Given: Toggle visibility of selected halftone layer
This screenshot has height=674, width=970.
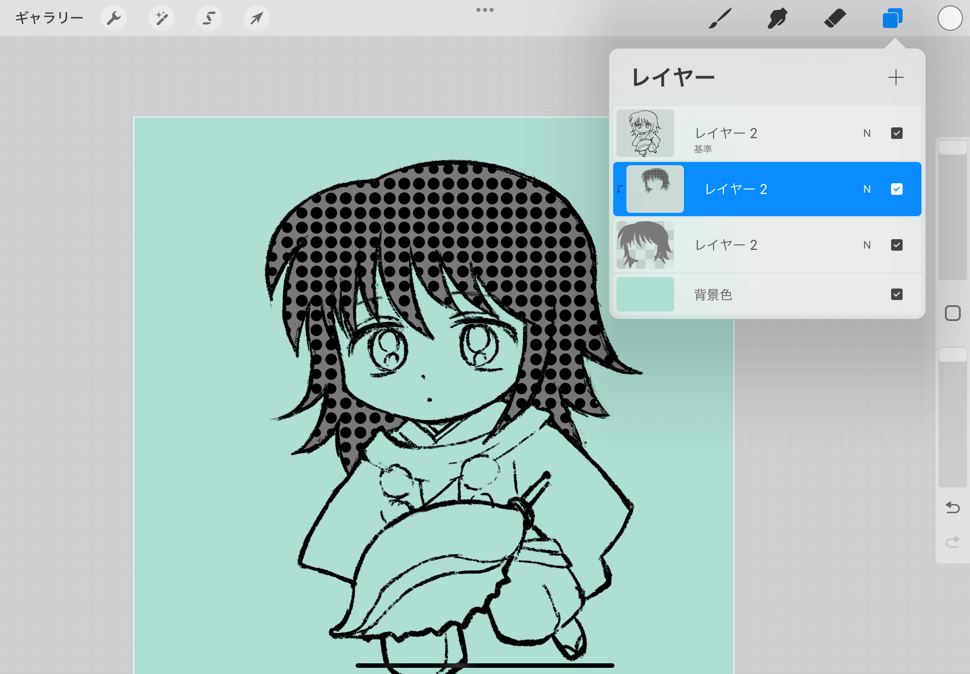Looking at the screenshot, I should point(896,189).
